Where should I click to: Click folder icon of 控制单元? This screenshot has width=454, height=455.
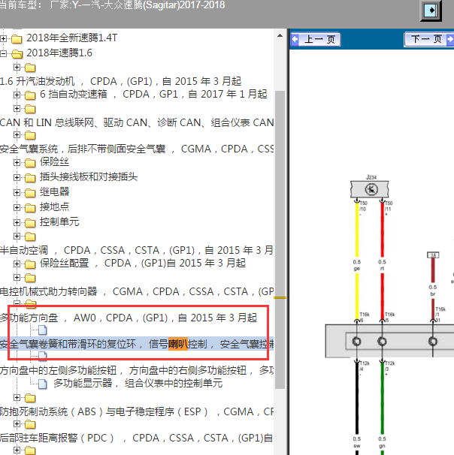(30, 223)
